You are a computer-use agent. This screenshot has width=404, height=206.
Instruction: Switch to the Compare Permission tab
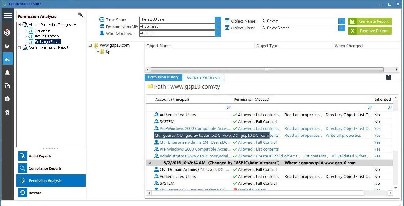coord(203,77)
